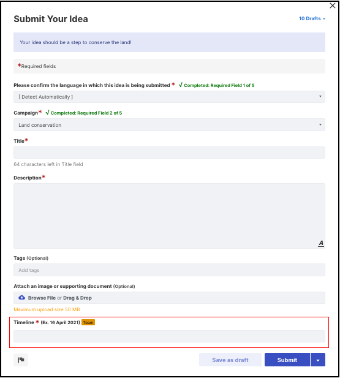Click the Submit Your Idea heading
The width and height of the screenshot is (340, 378).
[51, 19]
